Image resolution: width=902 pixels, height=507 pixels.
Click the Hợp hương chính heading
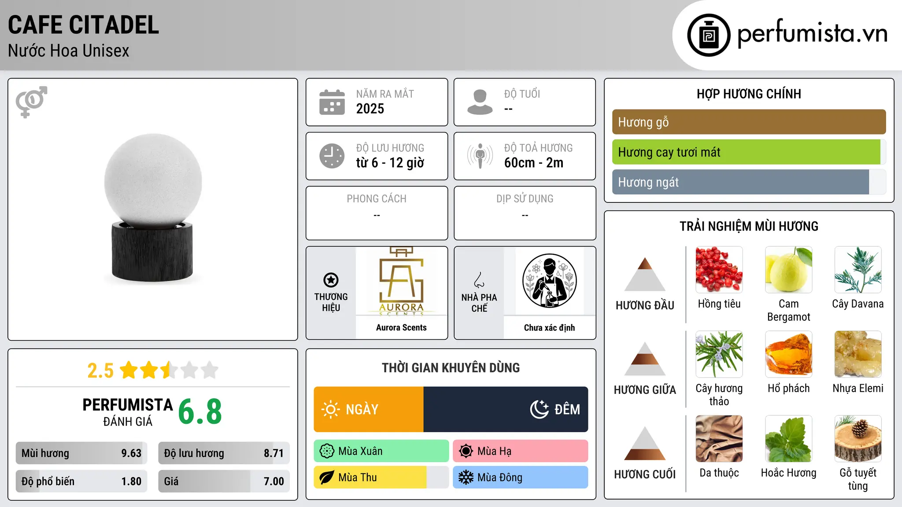pos(749,94)
